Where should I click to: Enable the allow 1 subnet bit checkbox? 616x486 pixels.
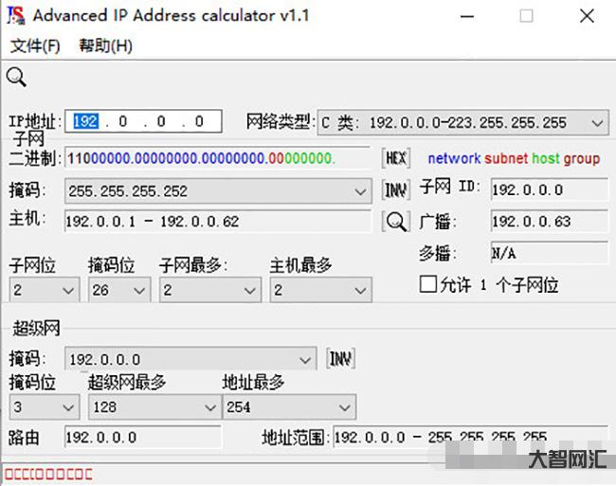pos(428,284)
